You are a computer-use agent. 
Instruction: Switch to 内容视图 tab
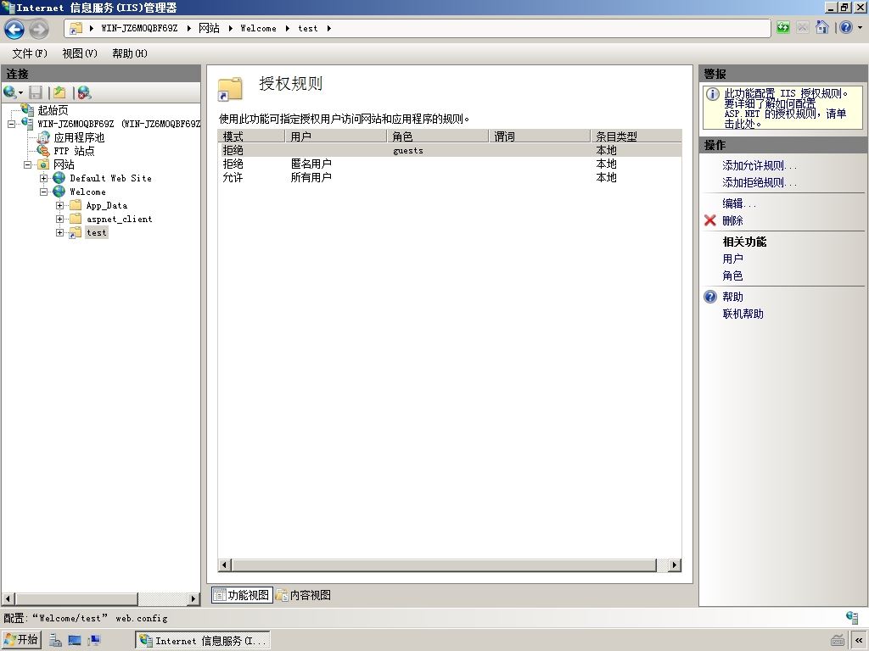pos(304,595)
